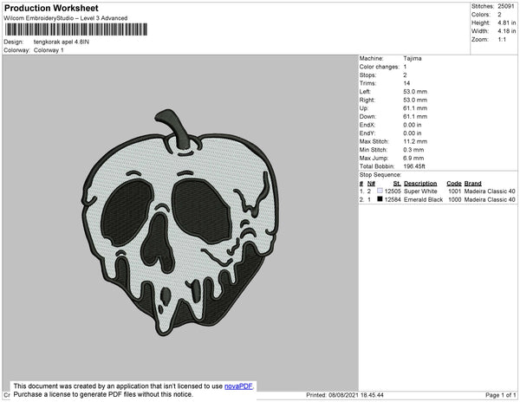Click the Super White color swatch

380,191
